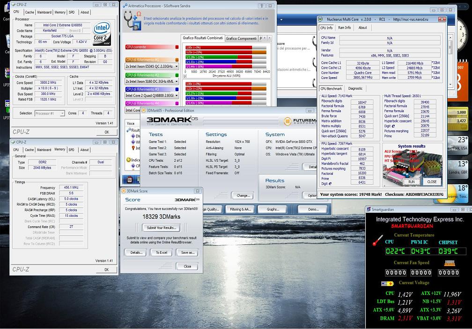This screenshot has width=472, height=329.
Task: Click the yellow Indice icon in the Sandra list
Action: coord(128,160)
